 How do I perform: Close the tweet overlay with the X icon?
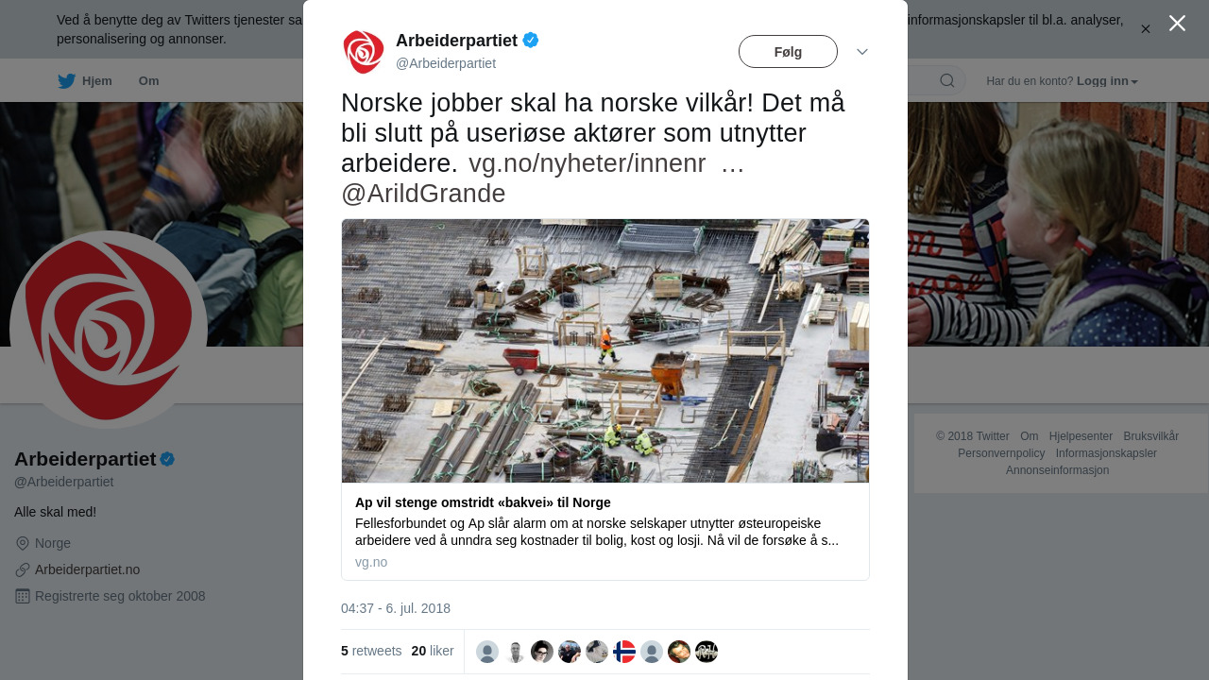1177,24
